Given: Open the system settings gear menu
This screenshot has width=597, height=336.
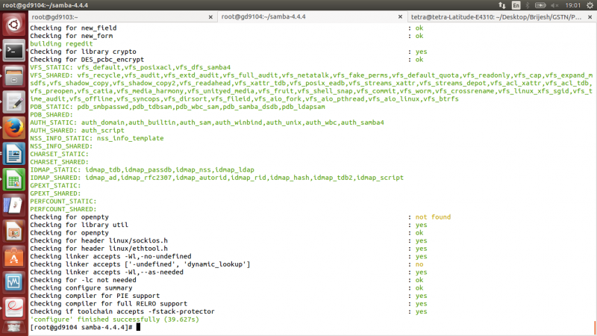Looking at the screenshot, I should coord(590,5).
